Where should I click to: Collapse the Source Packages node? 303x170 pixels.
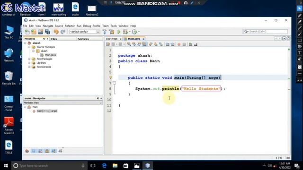click(x=29, y=47)
